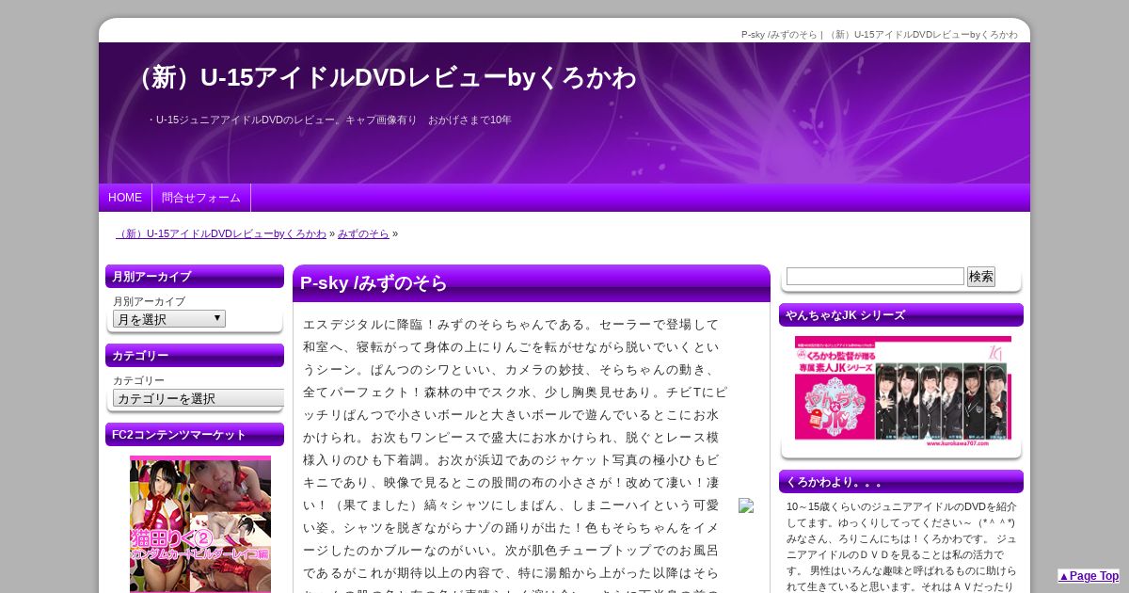Click the FC2コンテンツマーケット sidebar heading

[195, 435]
